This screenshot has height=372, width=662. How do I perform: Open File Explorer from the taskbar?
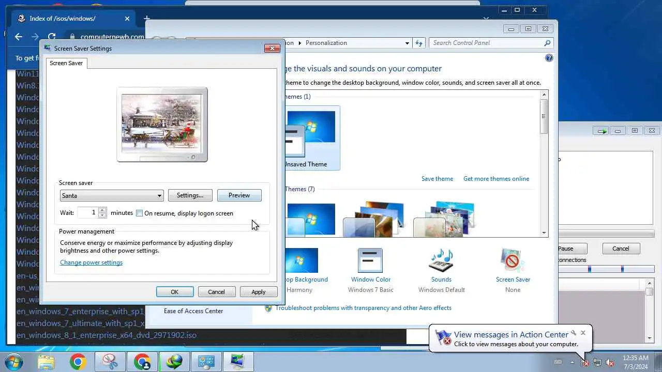46,362
